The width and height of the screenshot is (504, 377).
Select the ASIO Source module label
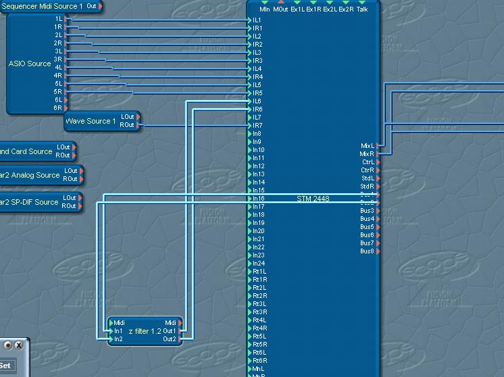tap(30, 64)
